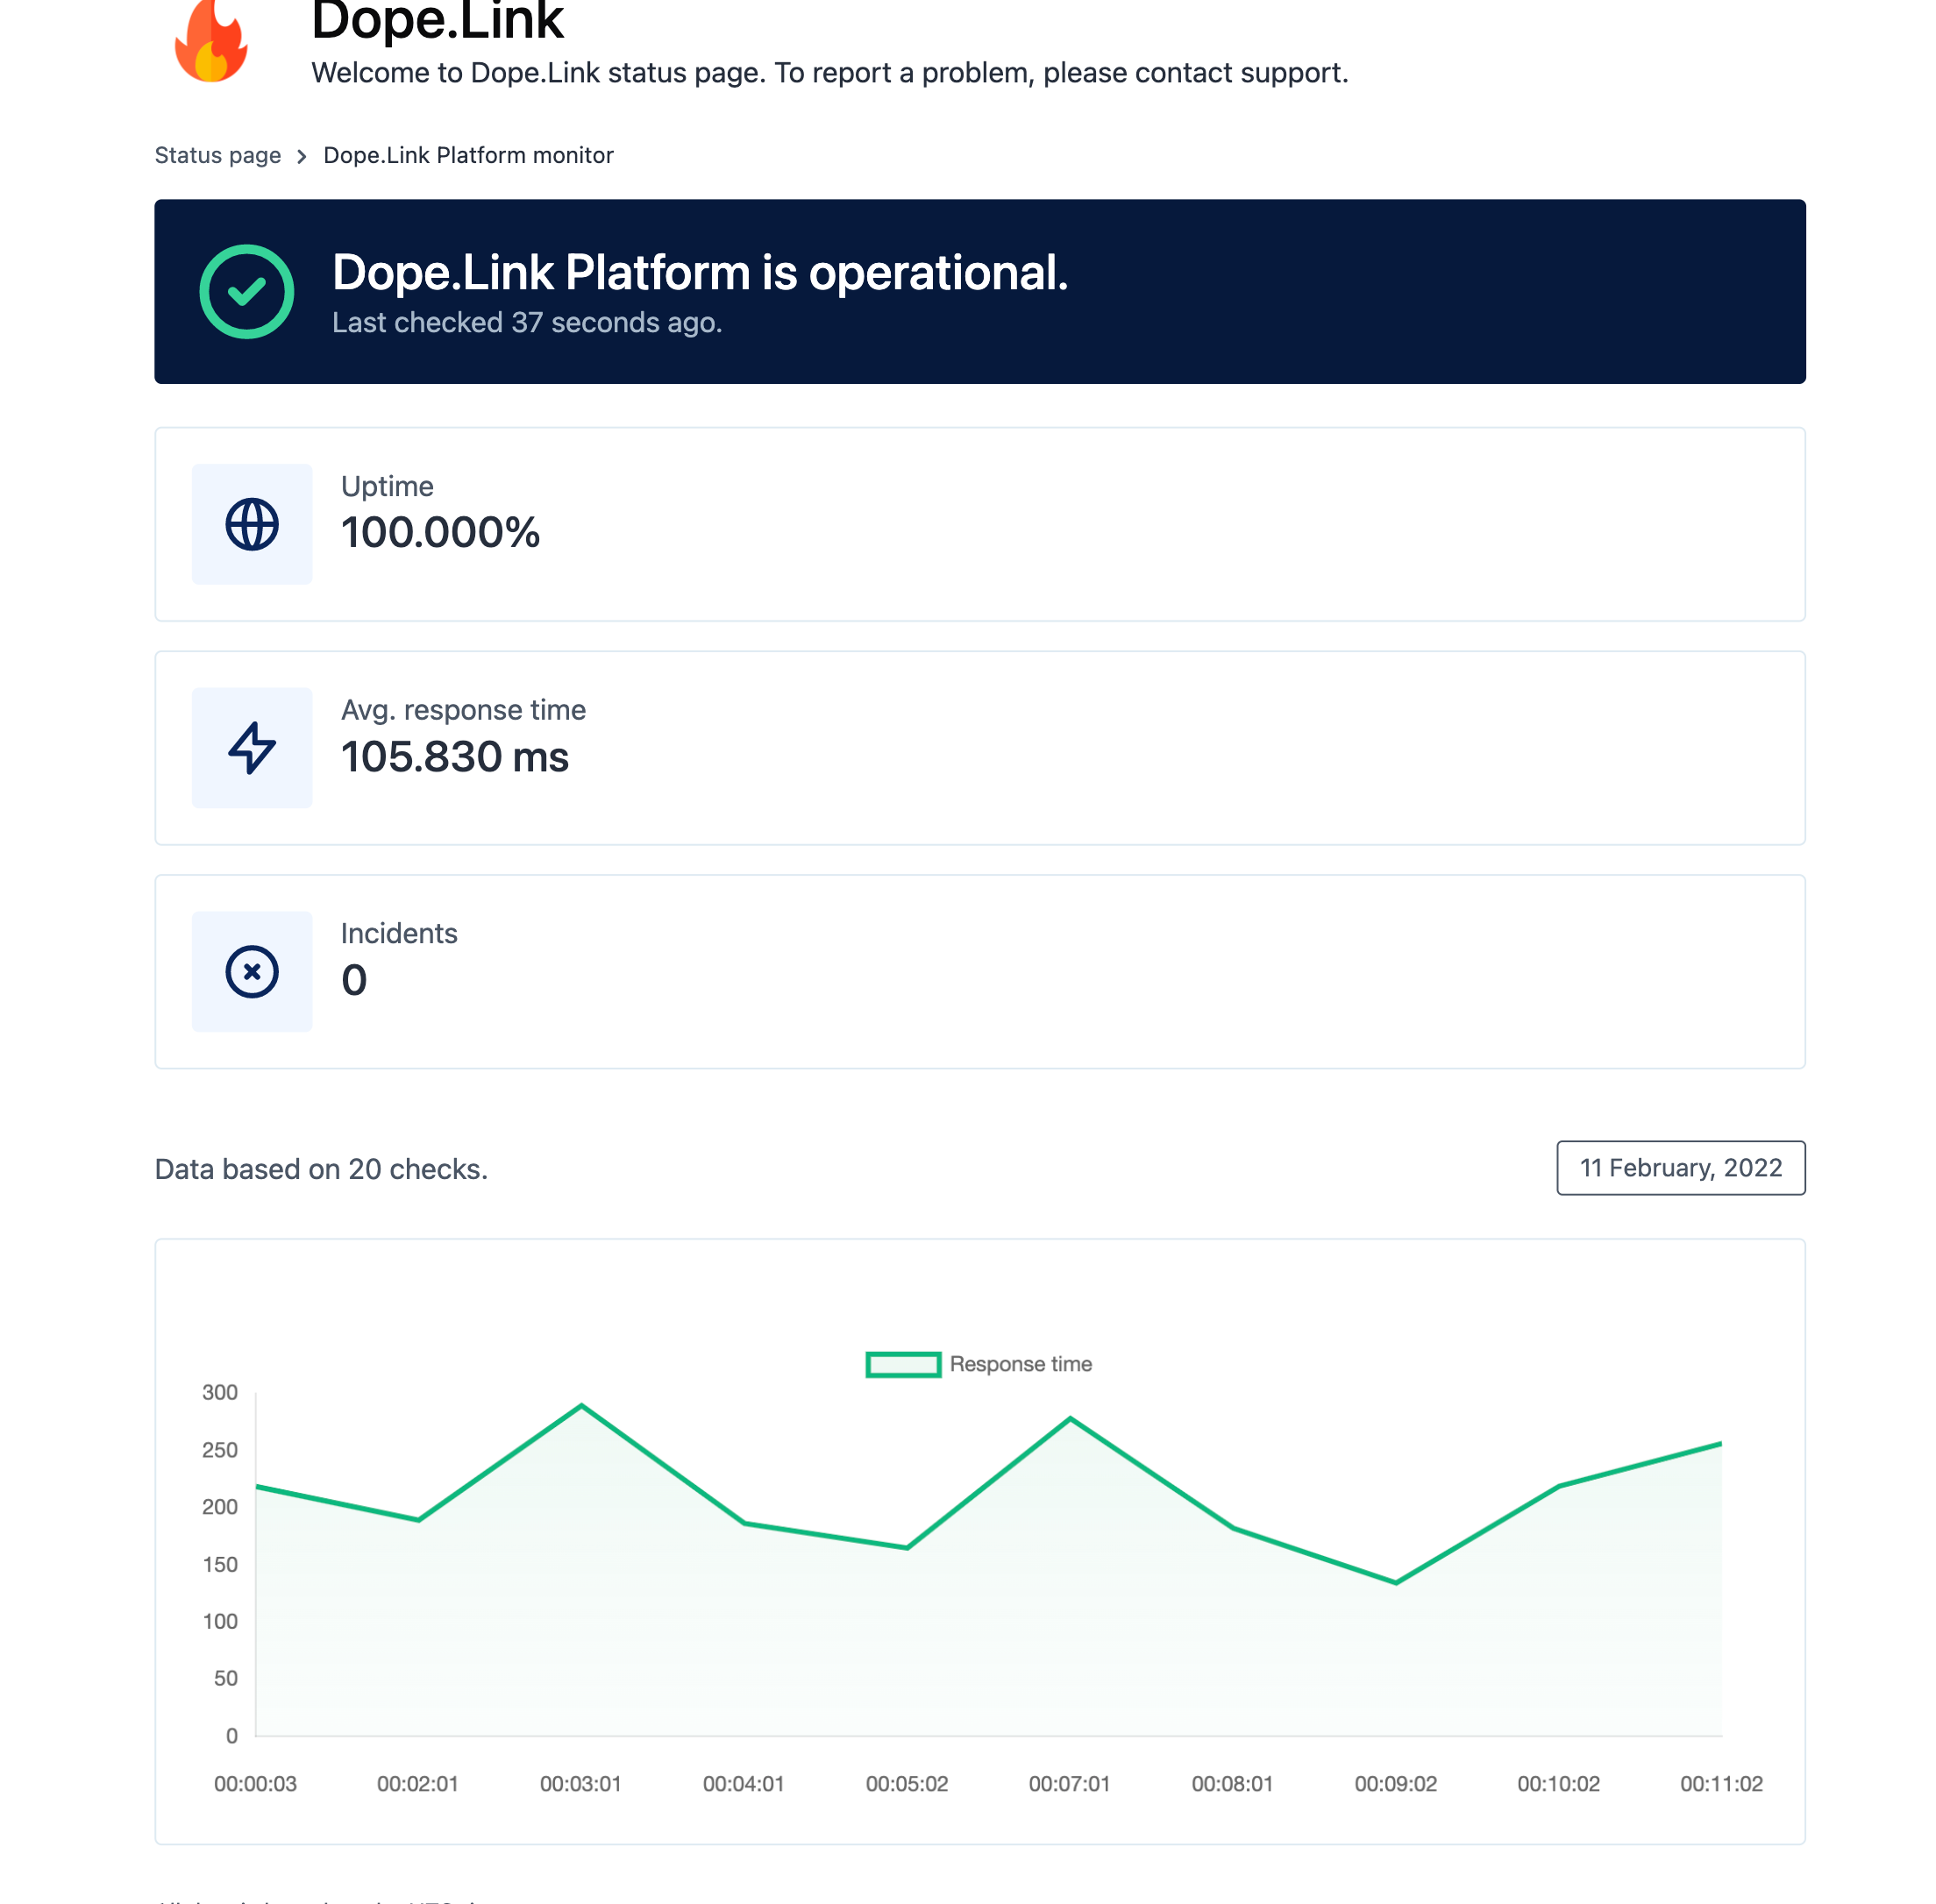The height and width of the screenshot is (1904, 1936).
Task: Click the Status page breadcrumb link
Action: coord(218,155)
